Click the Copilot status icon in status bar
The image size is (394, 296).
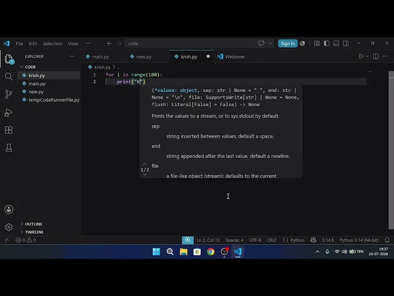coord(313,240)
